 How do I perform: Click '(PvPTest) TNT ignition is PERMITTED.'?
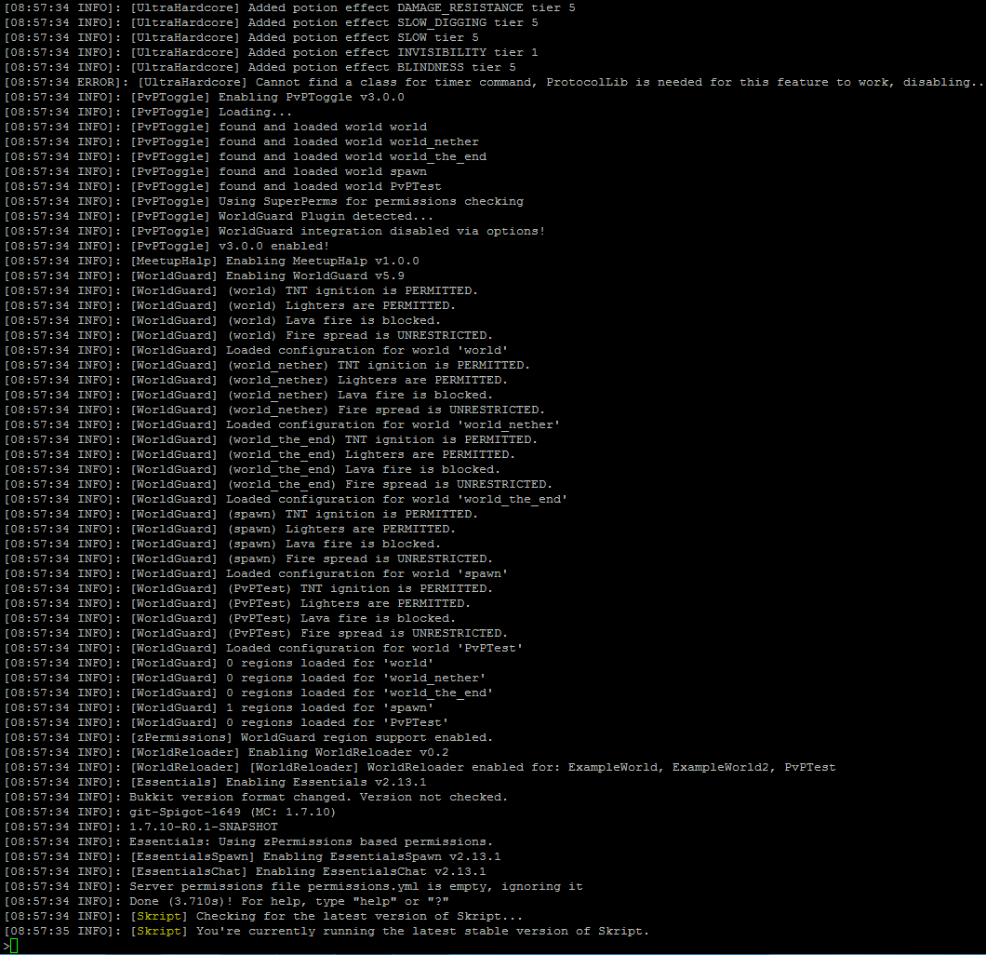coord(360,589)
